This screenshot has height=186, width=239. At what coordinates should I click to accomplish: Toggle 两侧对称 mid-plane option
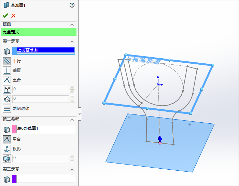tap(7, 109)
